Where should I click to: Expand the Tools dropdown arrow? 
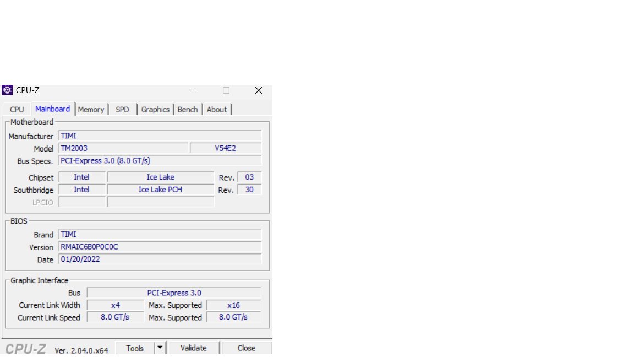tap(160, 348)
